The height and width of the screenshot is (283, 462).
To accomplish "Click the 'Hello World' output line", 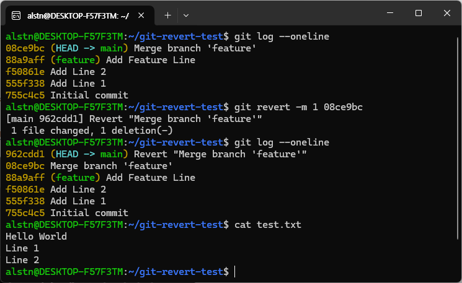I will pos(36,237).
